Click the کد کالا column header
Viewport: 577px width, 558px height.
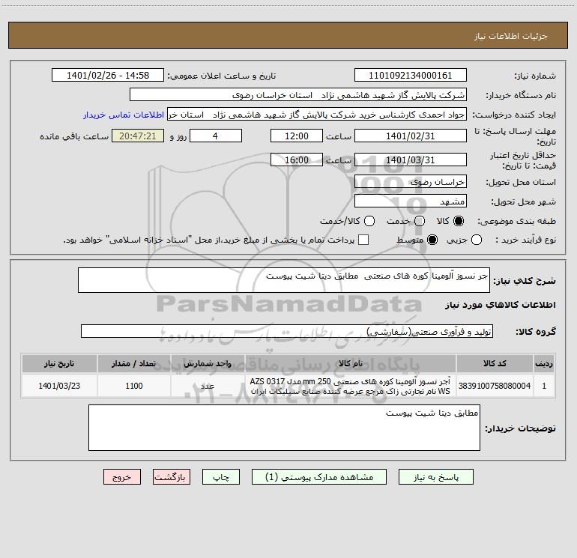click(495, 363)
